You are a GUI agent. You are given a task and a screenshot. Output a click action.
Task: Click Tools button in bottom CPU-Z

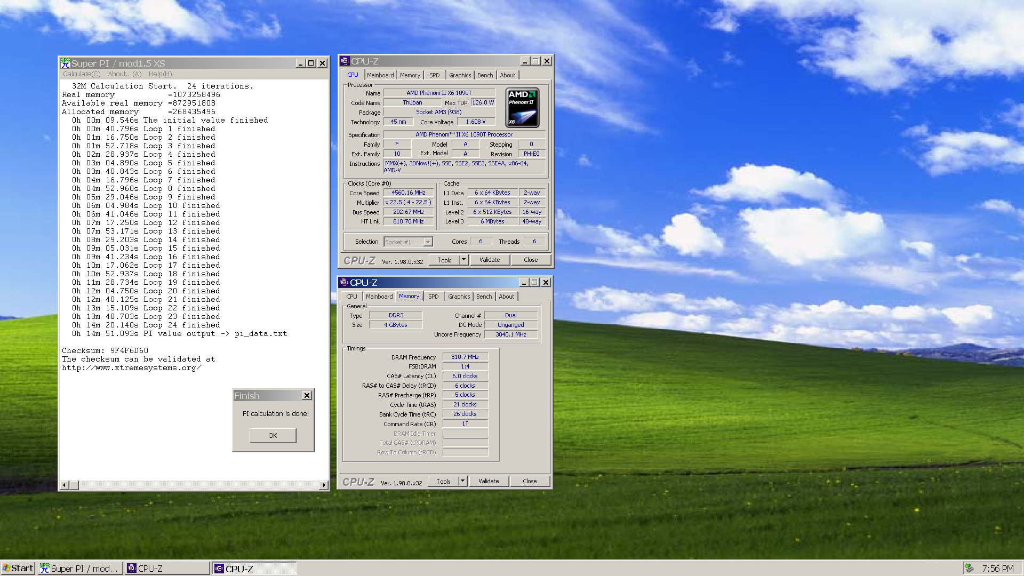click(443, 481)
